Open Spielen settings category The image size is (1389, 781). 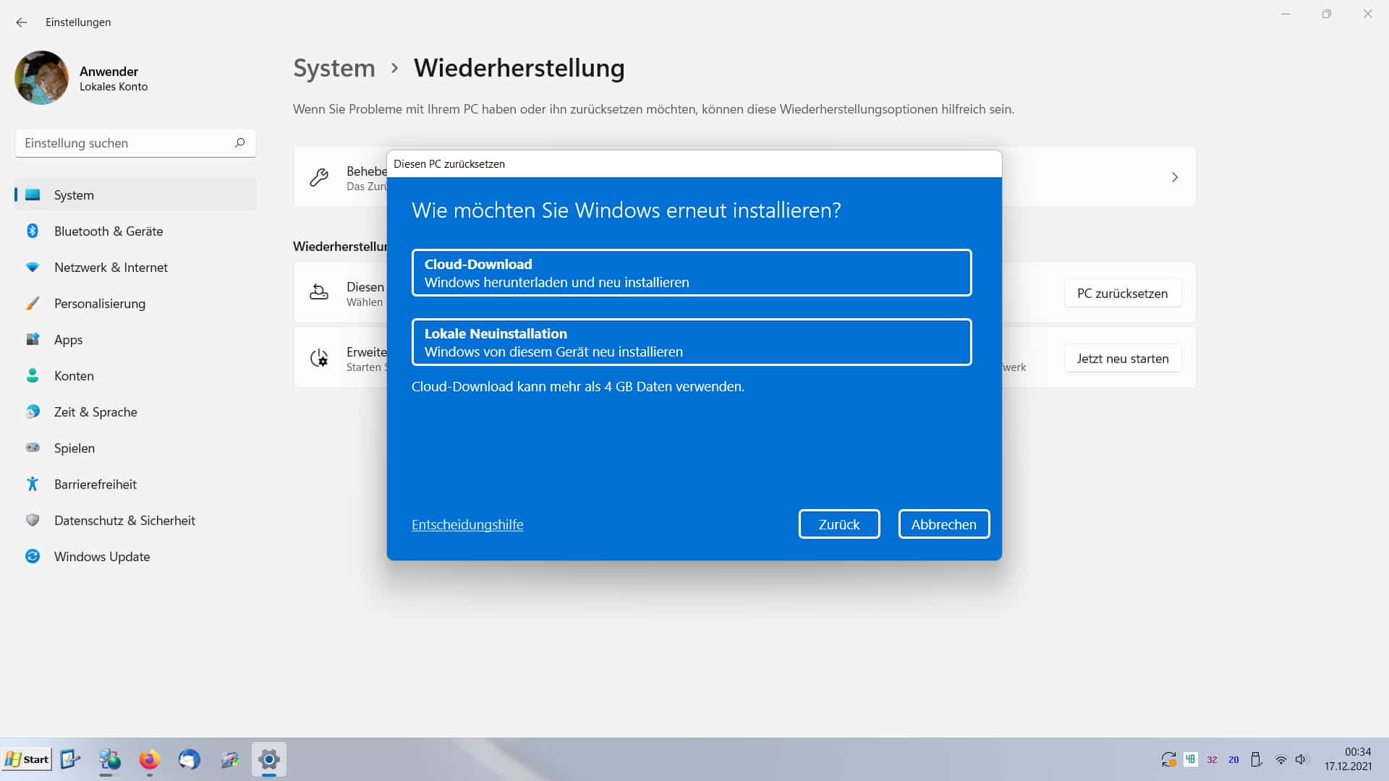click(135, 448)
